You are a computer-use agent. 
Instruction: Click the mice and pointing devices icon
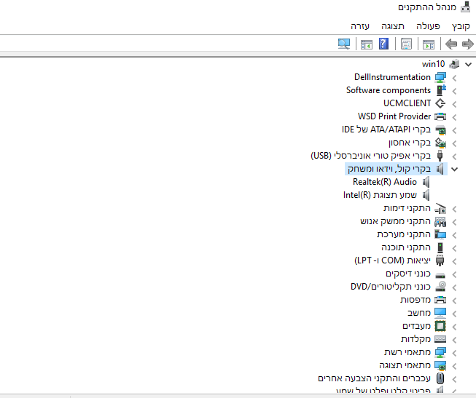point(440,378)
